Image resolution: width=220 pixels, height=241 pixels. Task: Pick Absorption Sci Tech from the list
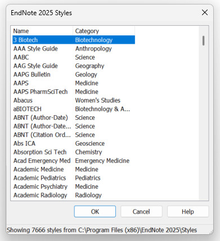point(74,152)
